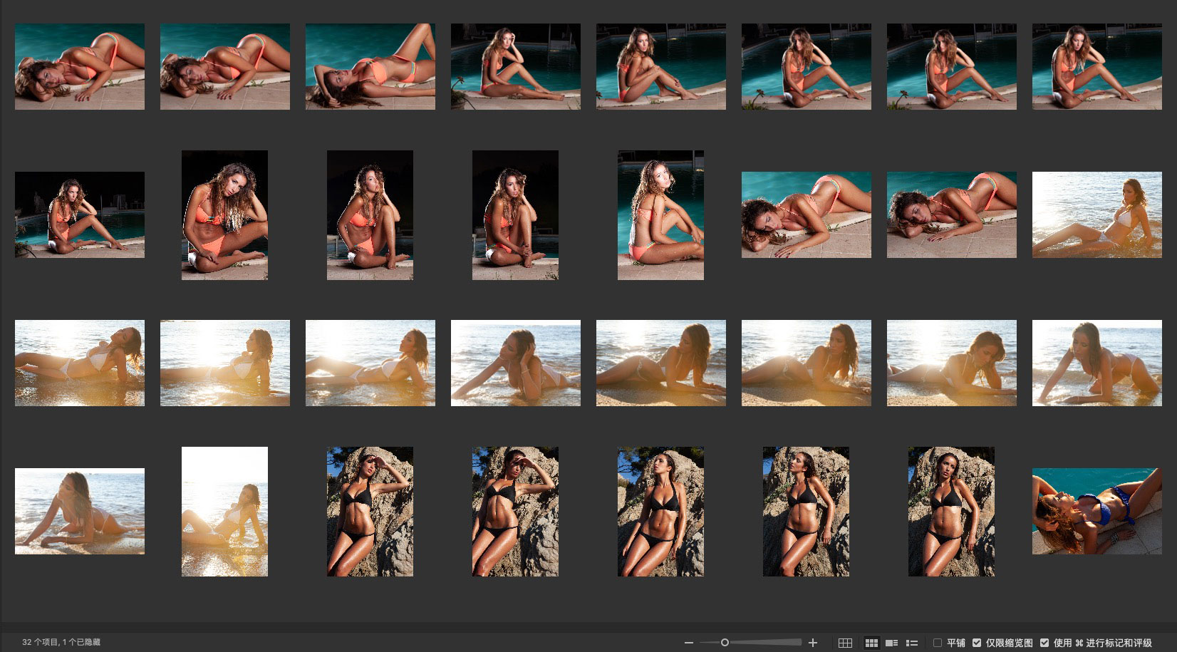This screenshot has height=652, width=1177.
Task: Select the white bikini beach photo in second row
Action: coord(1096,214)
